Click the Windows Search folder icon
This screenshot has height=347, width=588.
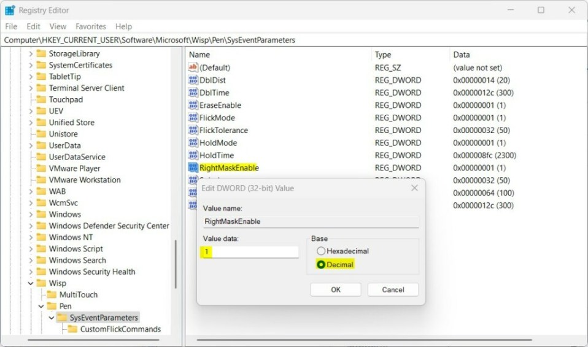coord(41,261)
